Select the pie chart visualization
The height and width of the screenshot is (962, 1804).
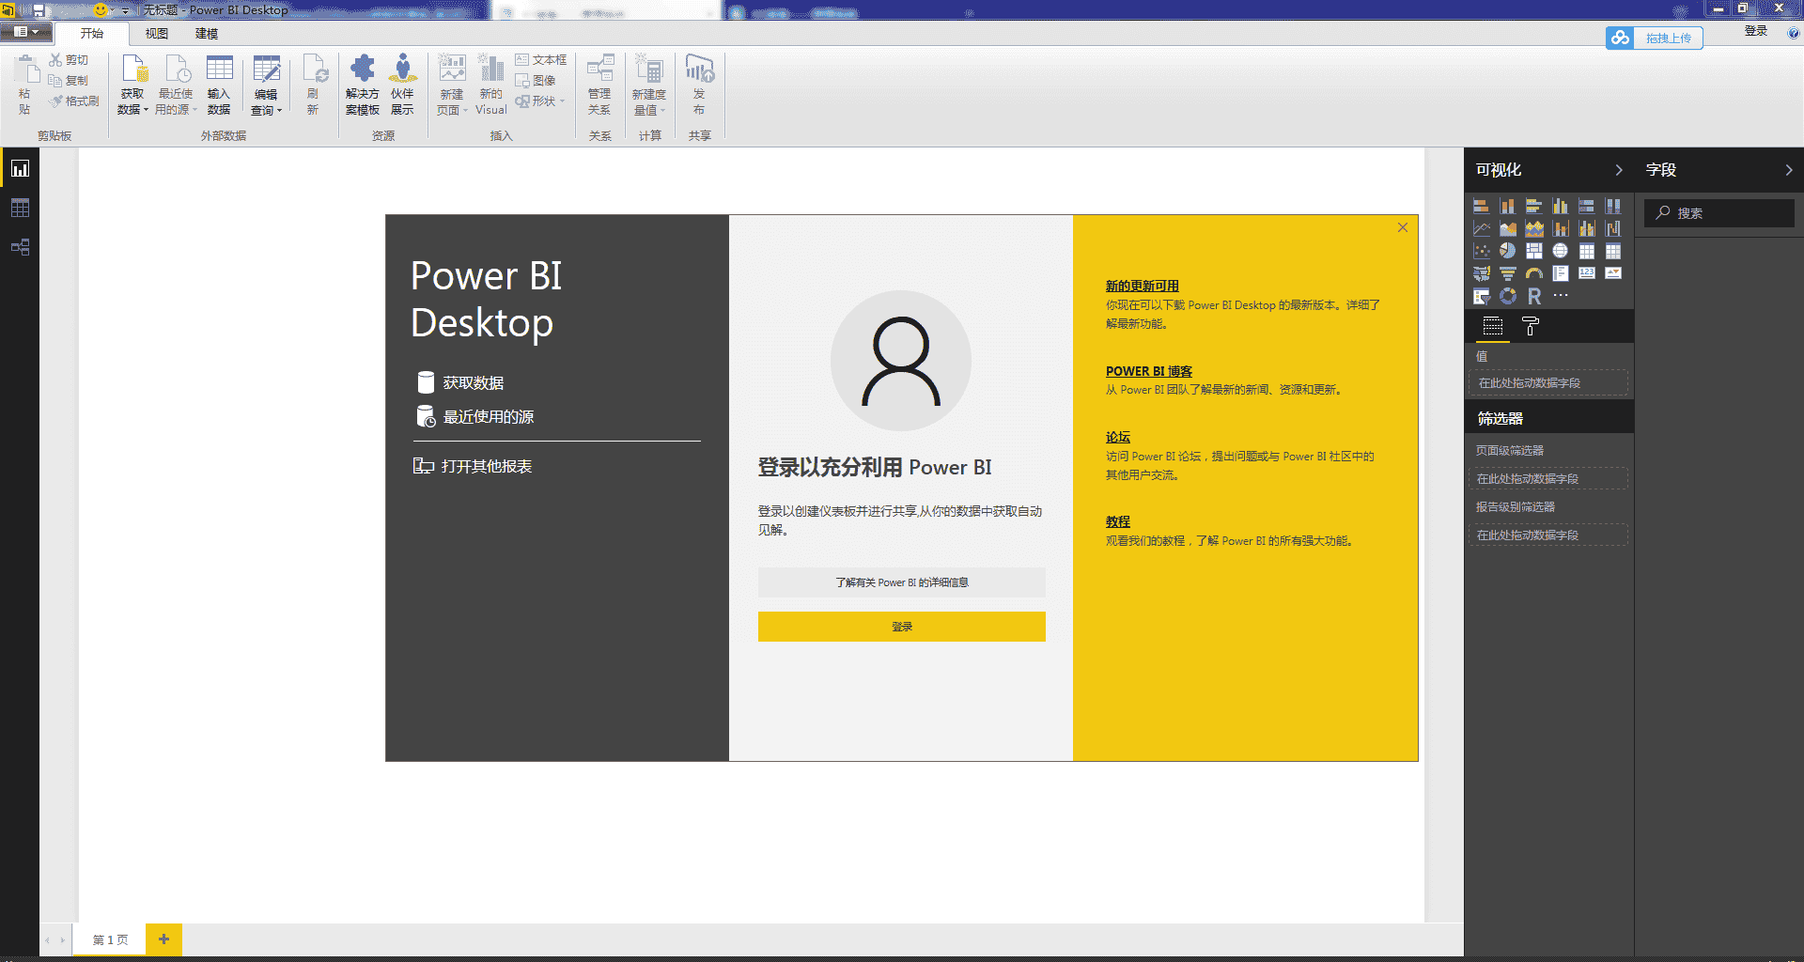[x=1507, y=251]
